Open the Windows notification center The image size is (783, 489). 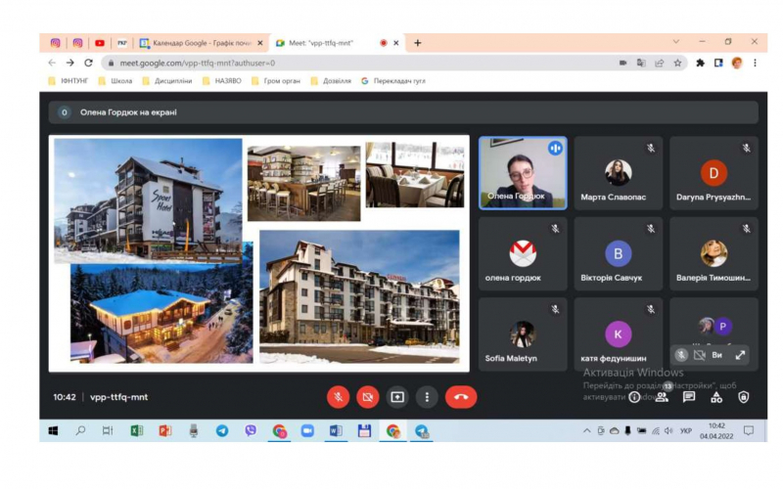coord(748,430)
